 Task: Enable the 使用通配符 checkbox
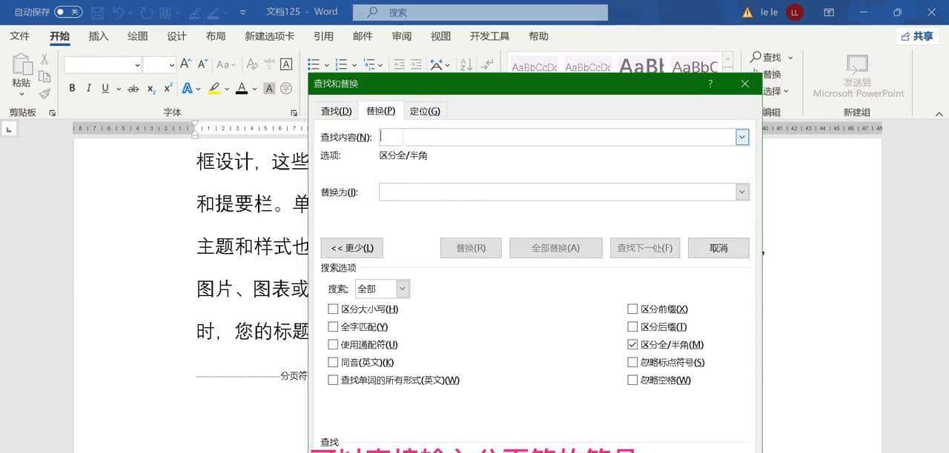[333, 344]
